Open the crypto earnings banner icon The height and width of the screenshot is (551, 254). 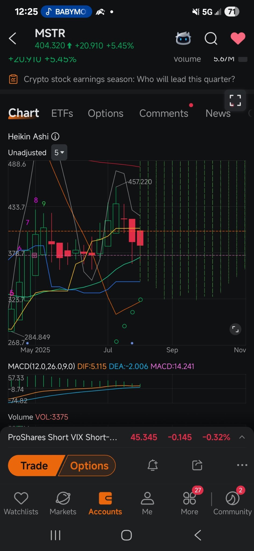pos(13,79)
